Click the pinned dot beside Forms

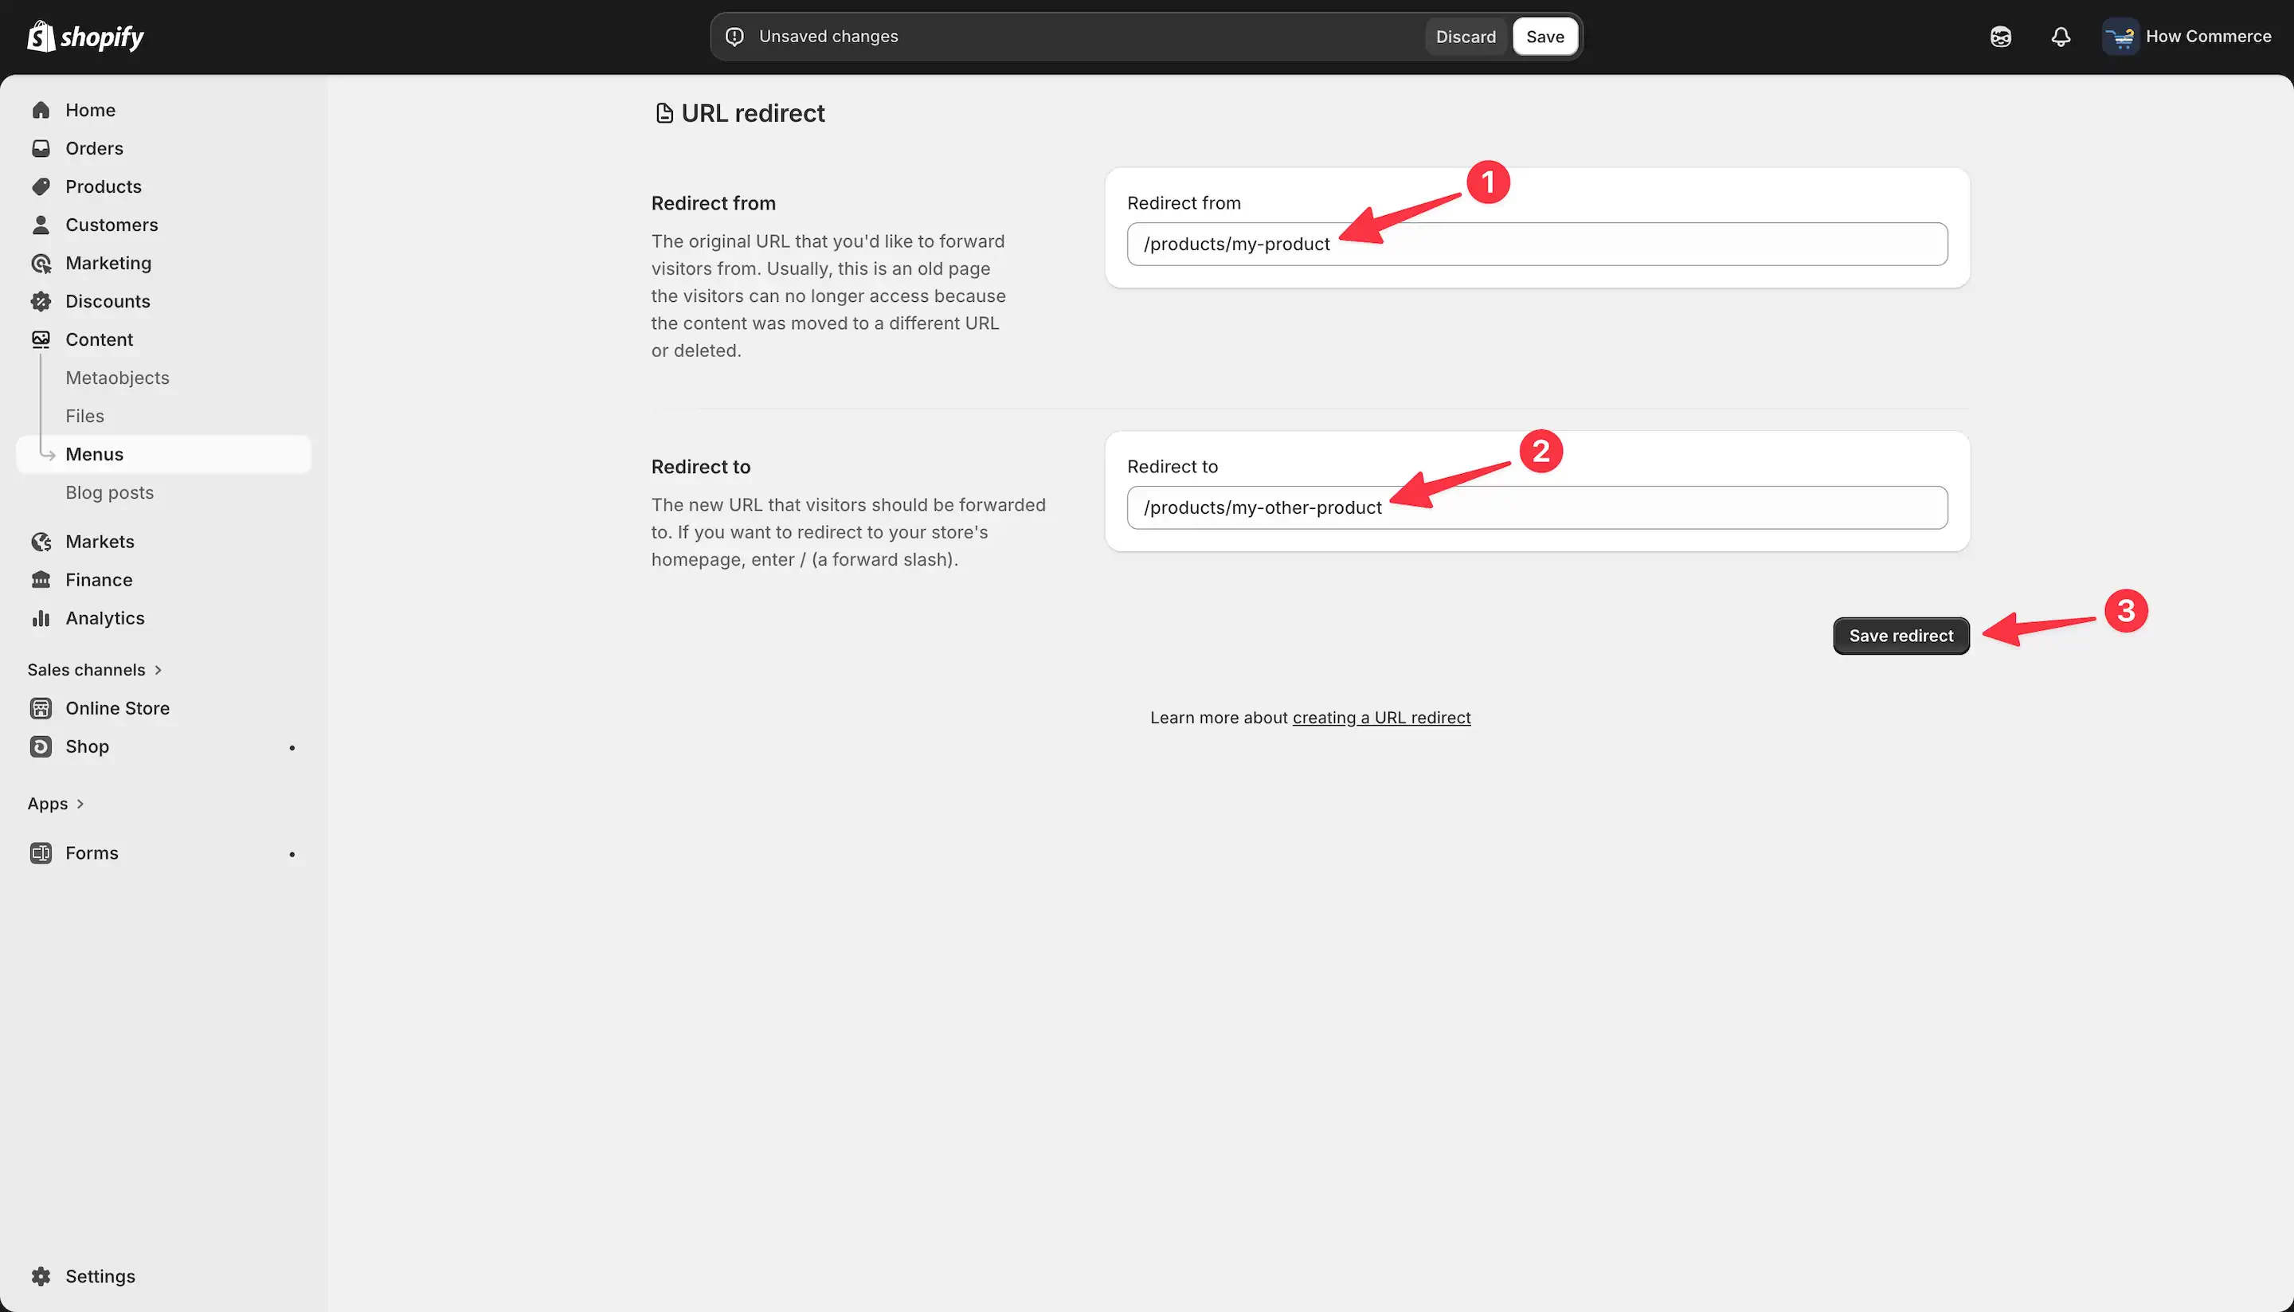(x=292, y=854)
